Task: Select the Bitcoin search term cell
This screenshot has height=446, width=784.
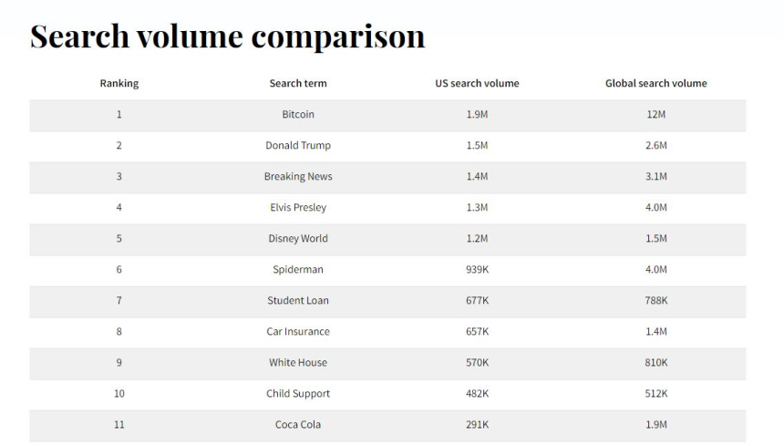Action: [x=298, y=115]
